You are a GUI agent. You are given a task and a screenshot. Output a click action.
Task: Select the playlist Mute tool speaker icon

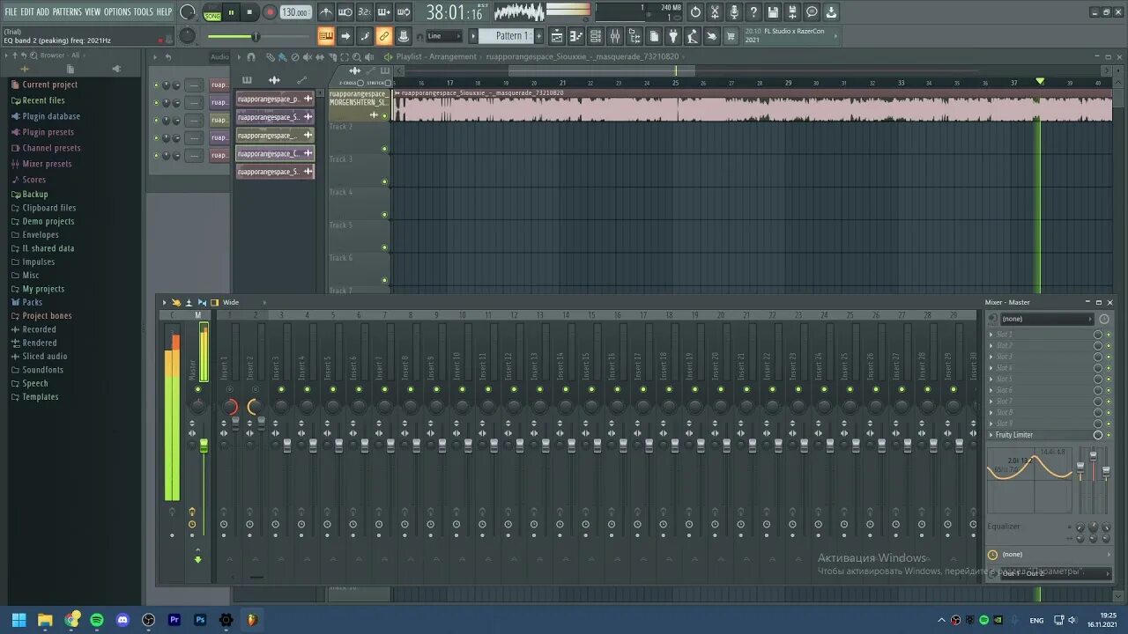(307, 56)
